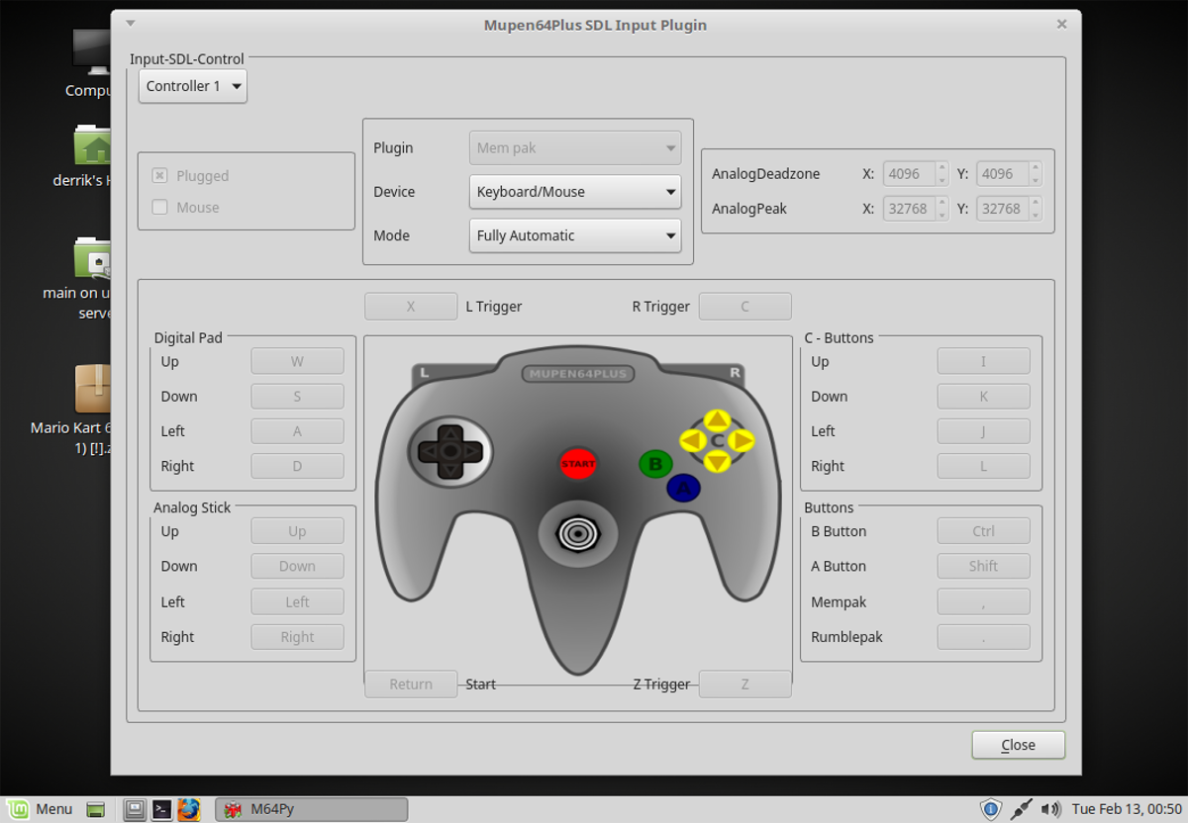Screen dimensions: 1188x823
Task: Launch the terminal from the panel
Action: (162, 809)
